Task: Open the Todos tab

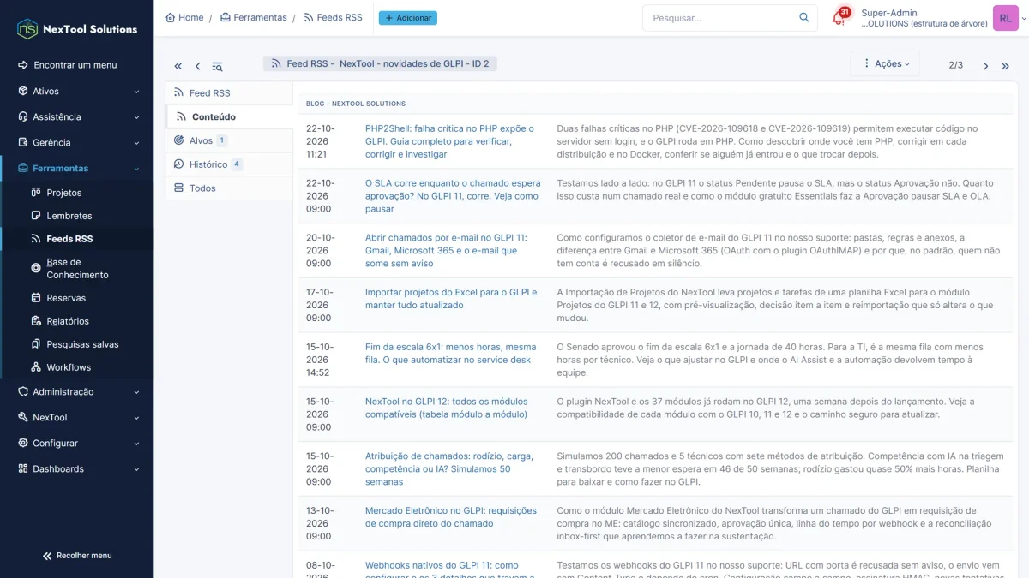Action: [229, 188]
